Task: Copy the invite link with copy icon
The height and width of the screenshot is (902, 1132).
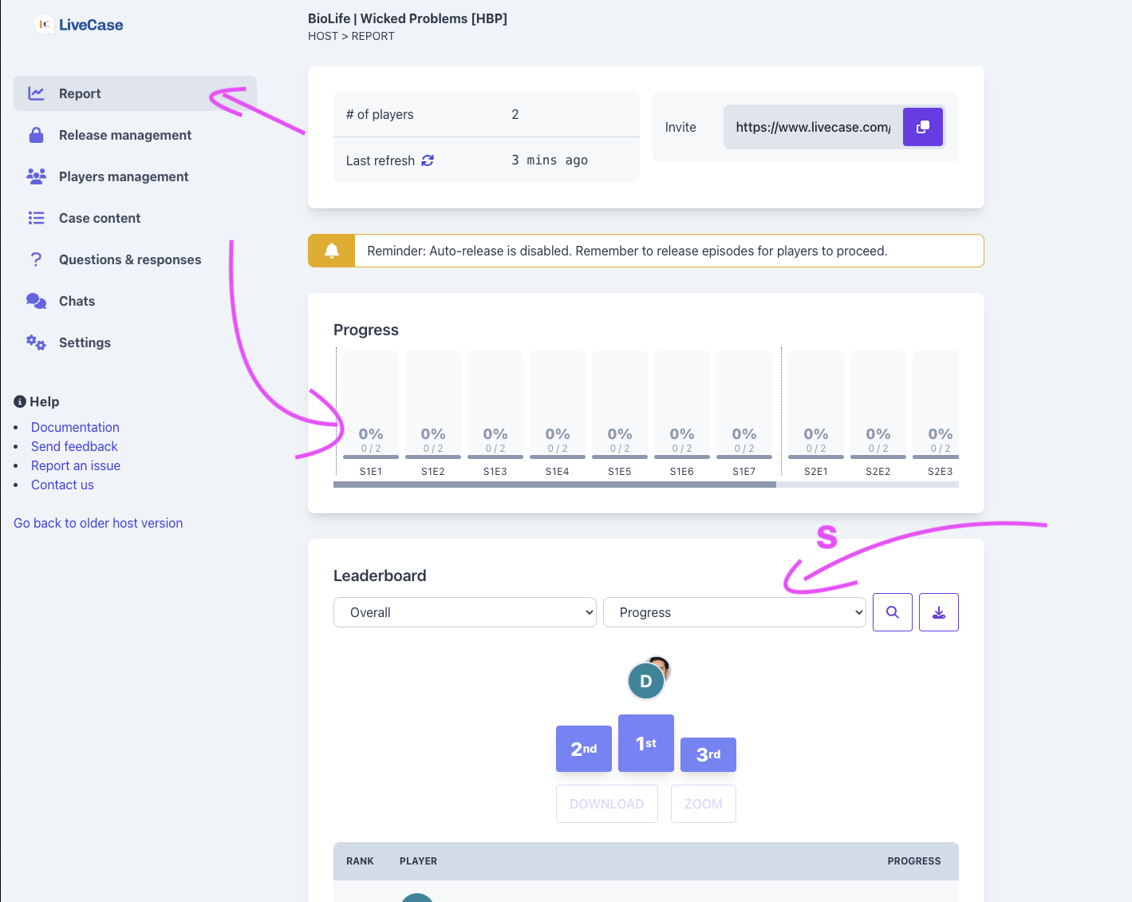Action: (x=923, y=127)
